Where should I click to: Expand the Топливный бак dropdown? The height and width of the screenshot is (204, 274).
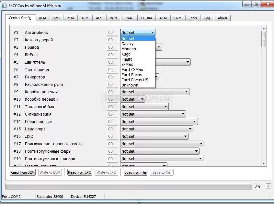(144, 107)
